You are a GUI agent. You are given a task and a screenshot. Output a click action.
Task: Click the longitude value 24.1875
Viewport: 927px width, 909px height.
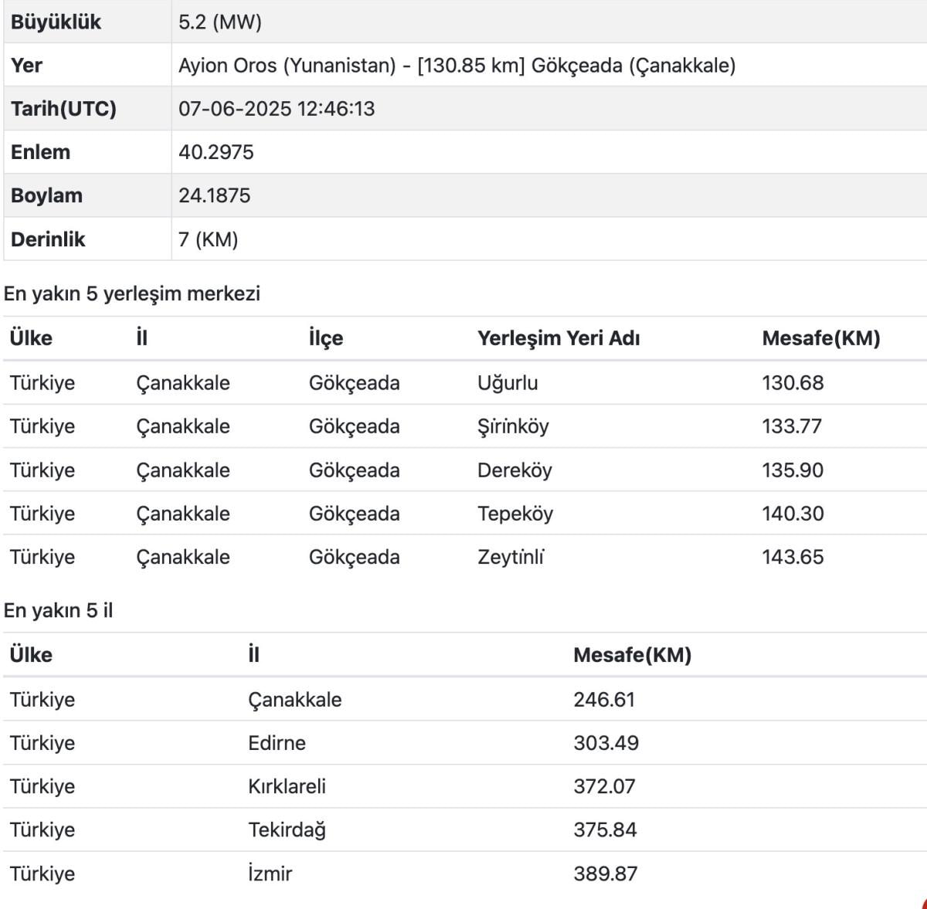pyautogui.click(x=215, y=195)
